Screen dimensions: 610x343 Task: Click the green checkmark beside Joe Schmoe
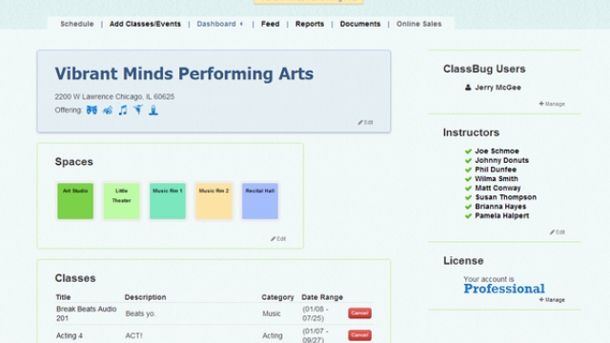click(468, 151)
